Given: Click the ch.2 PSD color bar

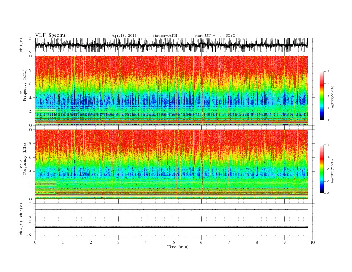Looking at the screenshot, I should [x=321, y=169].
